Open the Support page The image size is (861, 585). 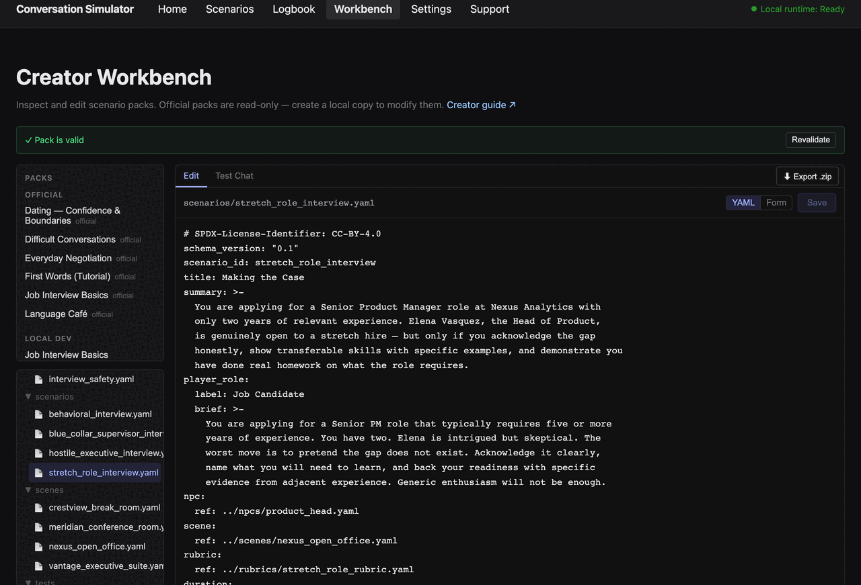click(490, 9)
